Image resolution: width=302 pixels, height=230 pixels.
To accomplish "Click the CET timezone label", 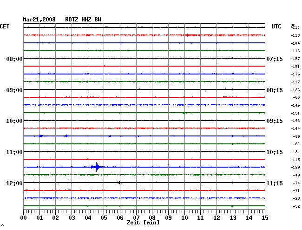I will (x=5, y=27).
